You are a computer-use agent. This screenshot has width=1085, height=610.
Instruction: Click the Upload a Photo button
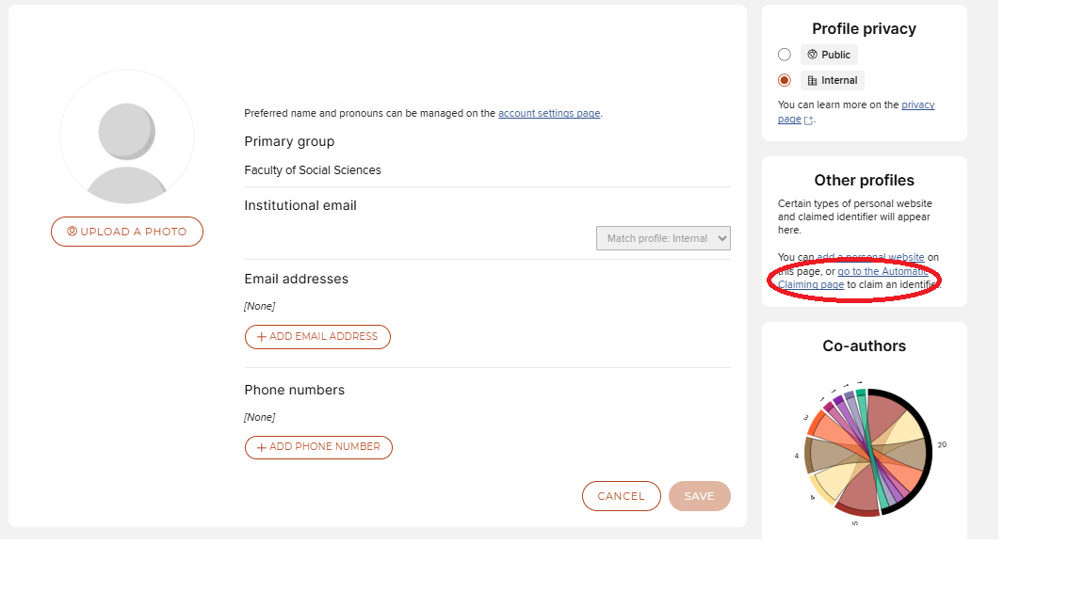(126, 231)
